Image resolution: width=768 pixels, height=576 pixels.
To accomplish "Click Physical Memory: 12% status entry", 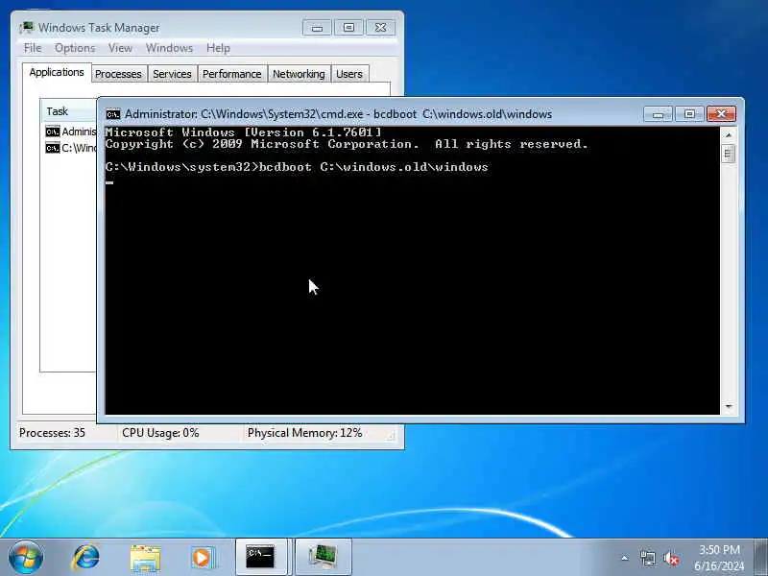I will (304, 433).
